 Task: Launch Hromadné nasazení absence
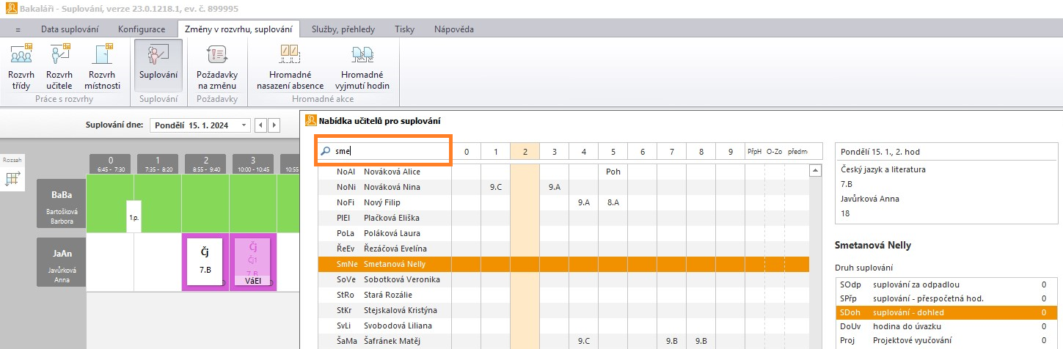[x=290, y=67]
